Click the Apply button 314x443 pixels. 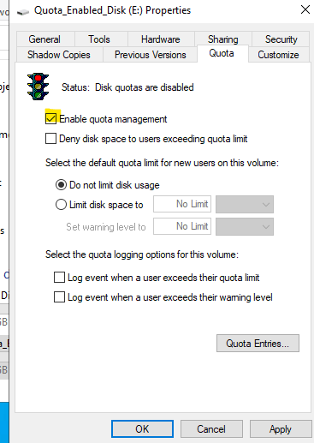click(281, 429)
